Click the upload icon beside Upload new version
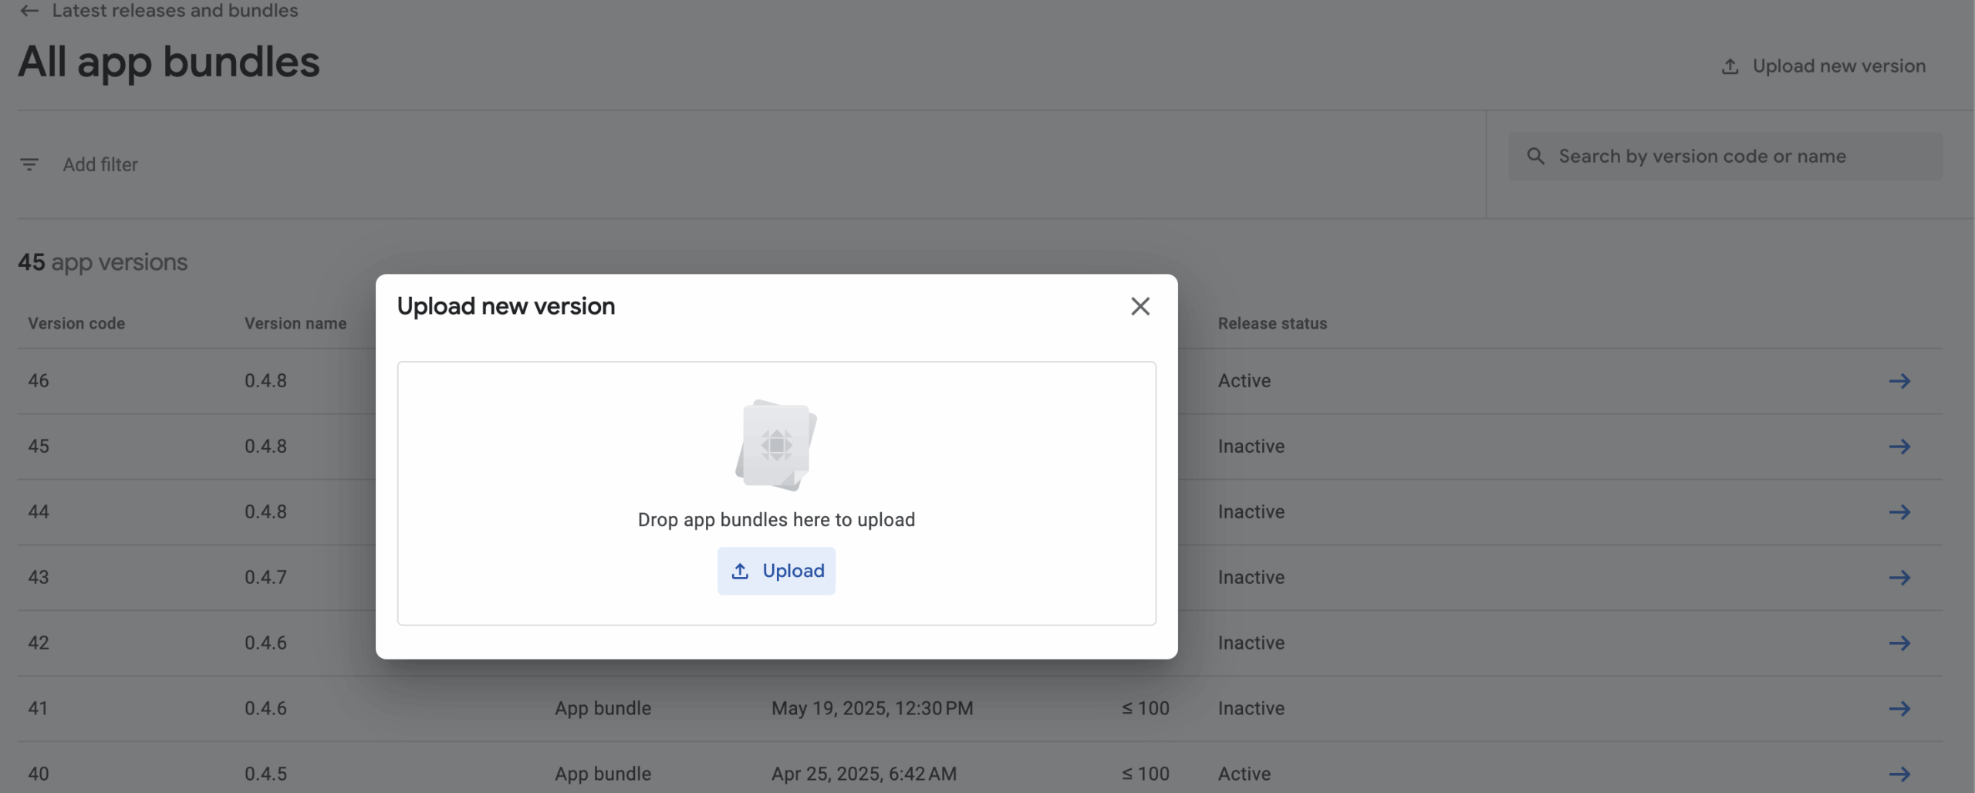 coord(1730,66)
